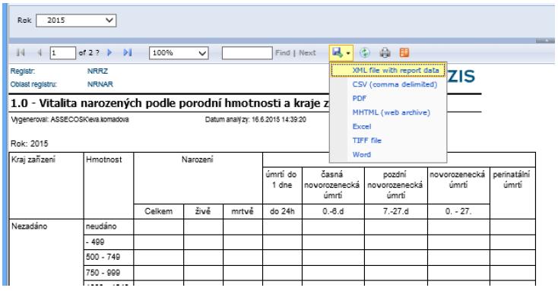Click 'časná novorozenecká úmrtí' header
This screenshot has height=291, width=558.
click(x=333, y=185)
